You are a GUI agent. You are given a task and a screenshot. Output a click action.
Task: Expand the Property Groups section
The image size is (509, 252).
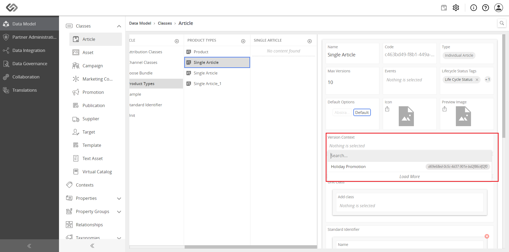(119, 212)
